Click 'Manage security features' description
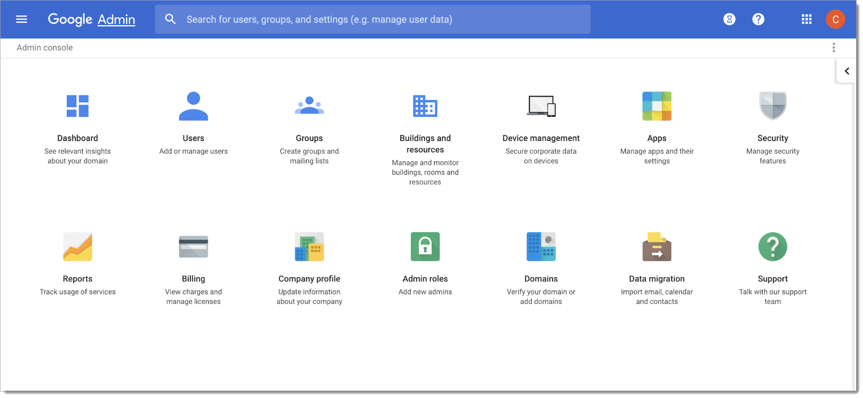Screen dimensions: 863x398 tap(773, 156)
